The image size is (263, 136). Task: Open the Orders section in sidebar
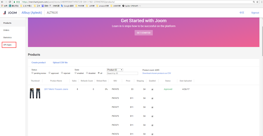(x=6, y=30)
